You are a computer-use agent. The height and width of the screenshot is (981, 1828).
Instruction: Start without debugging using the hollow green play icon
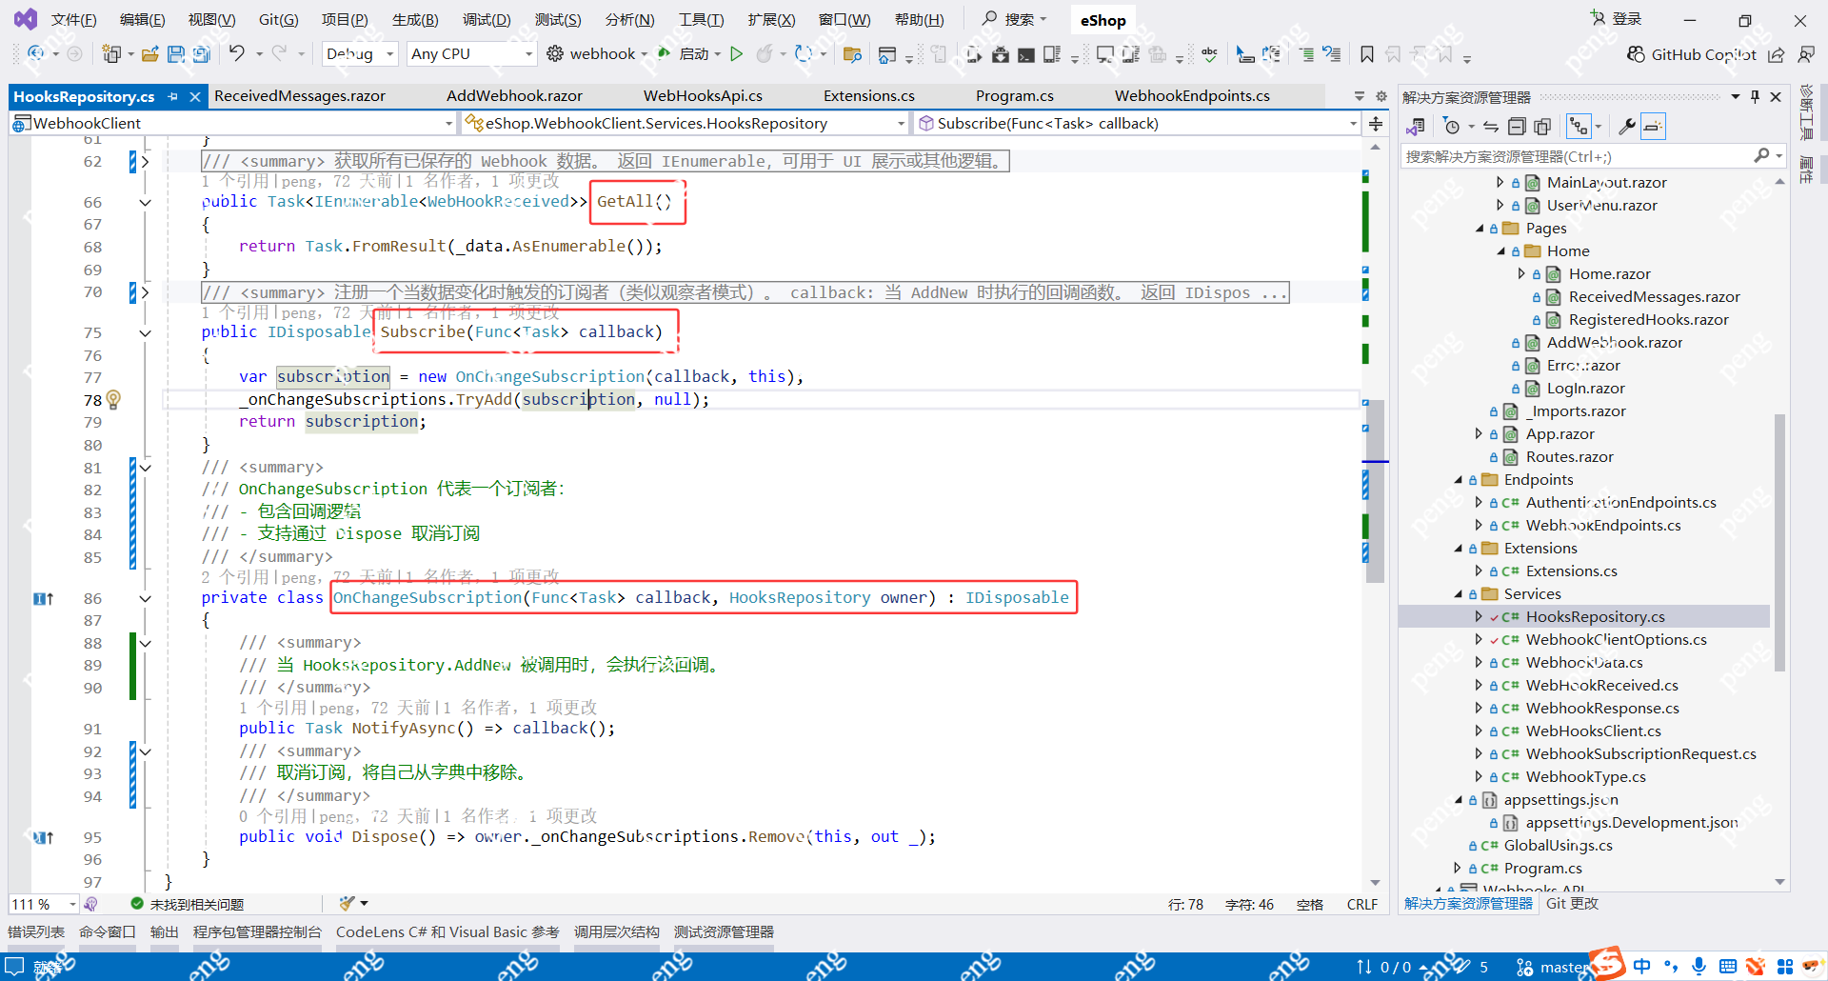click(736, 54)
